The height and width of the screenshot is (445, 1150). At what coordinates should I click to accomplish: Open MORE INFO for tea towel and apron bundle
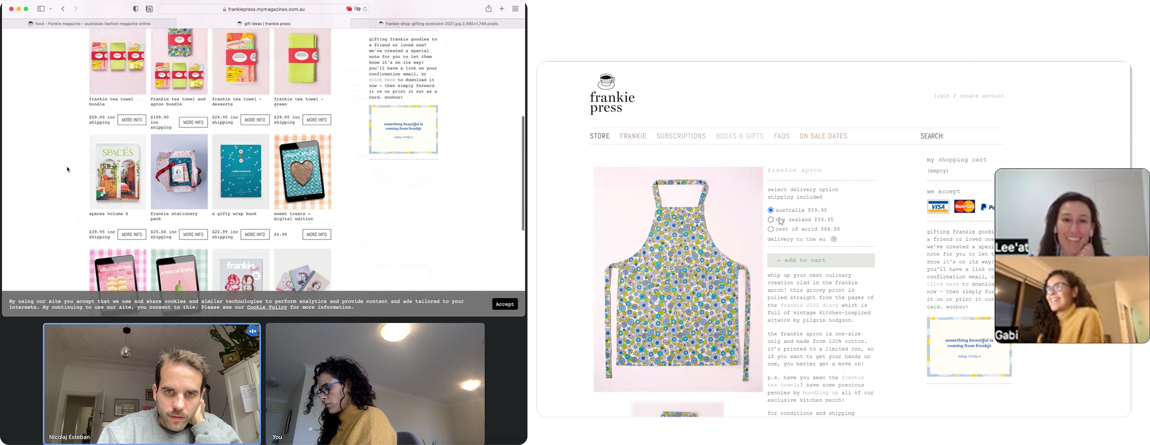[193, 122]
